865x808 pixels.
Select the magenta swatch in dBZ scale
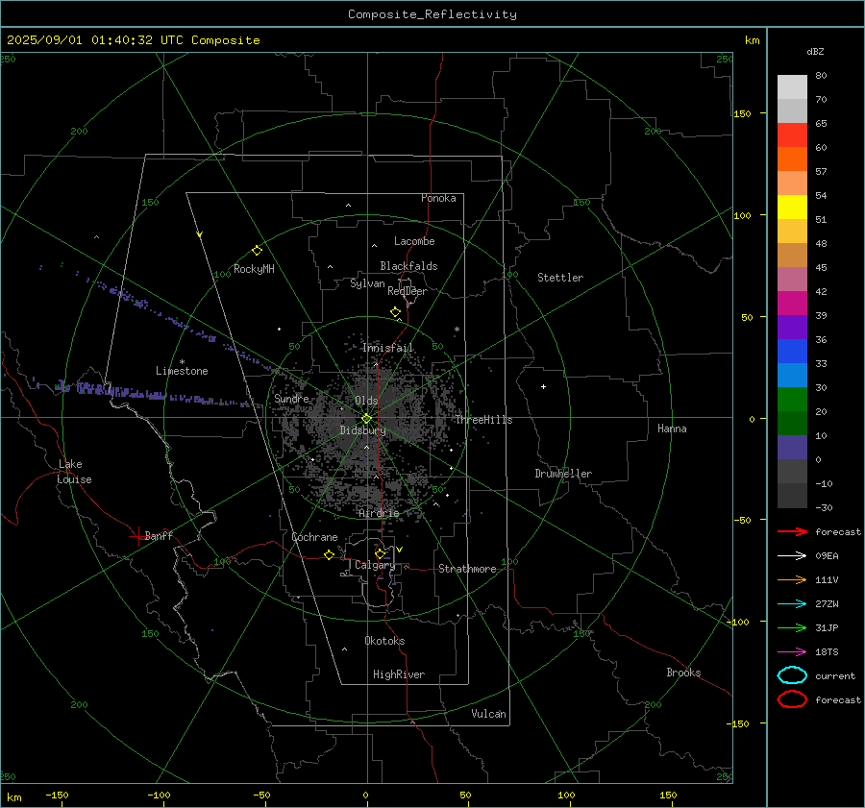click(792, 303)
